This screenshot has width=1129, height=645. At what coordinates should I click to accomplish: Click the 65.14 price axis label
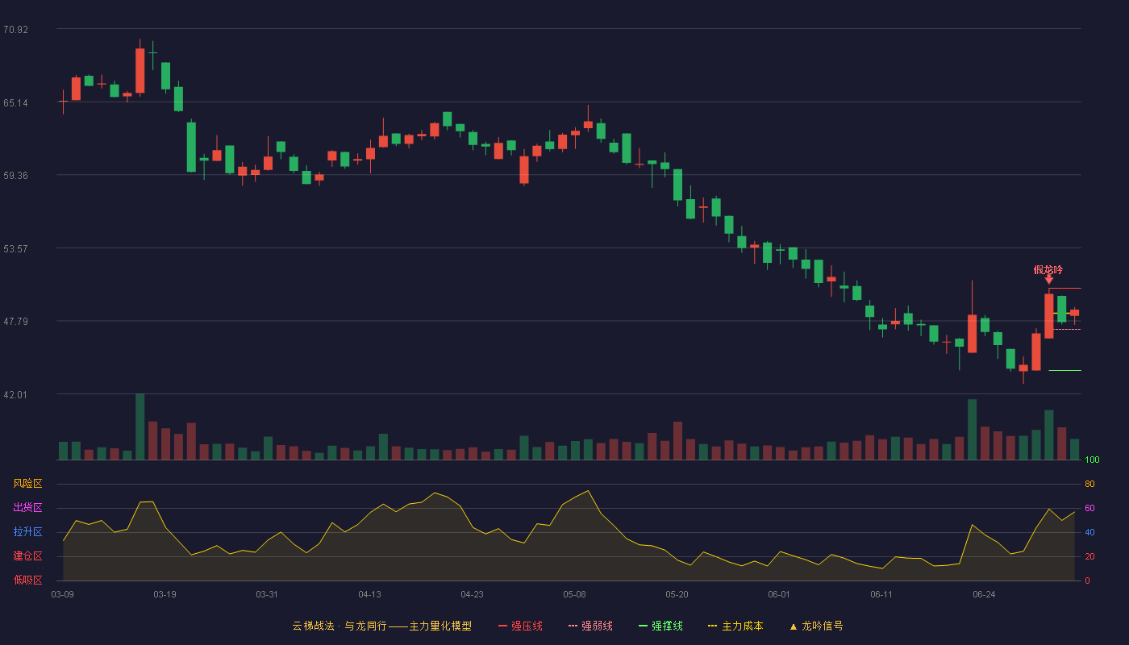(x=15, y=103)
